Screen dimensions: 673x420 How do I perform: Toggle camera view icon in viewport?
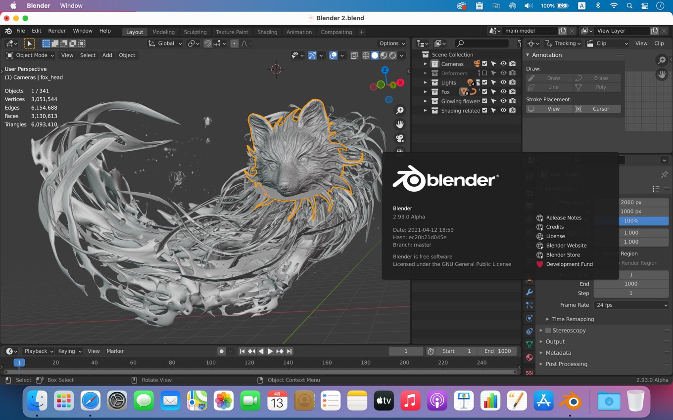coord(400,138)
